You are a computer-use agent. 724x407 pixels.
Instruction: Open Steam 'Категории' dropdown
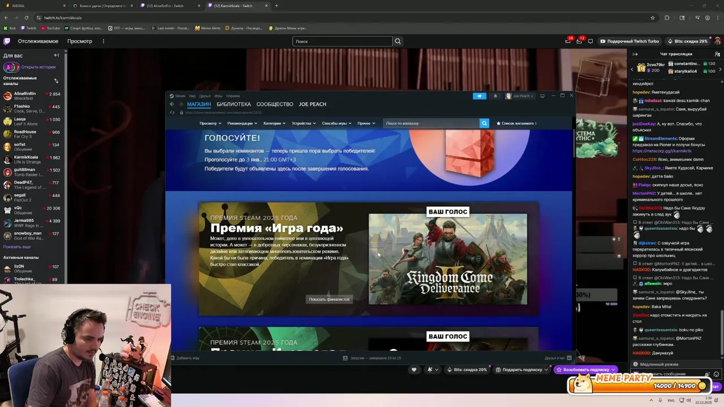(x=274, y=123)
